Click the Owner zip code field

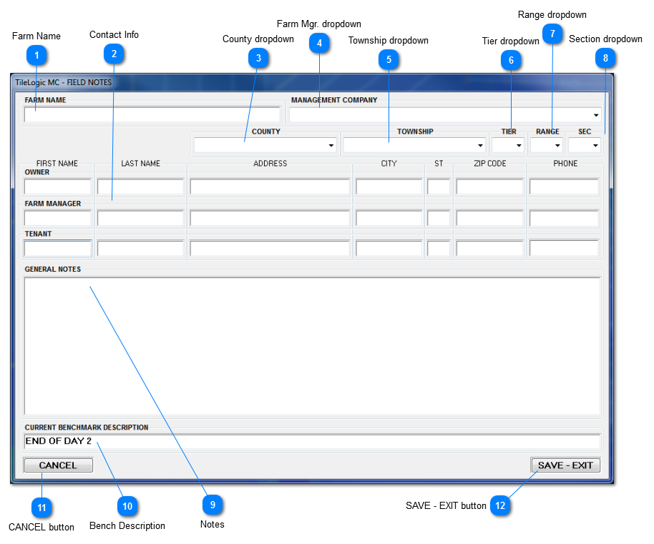489,187
